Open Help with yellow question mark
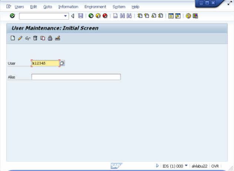 coord(188,16)
